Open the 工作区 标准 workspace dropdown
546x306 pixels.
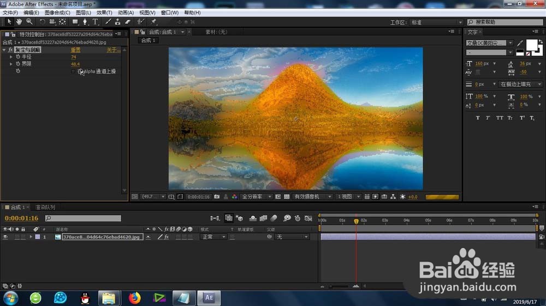pyautogui.click(x=436, y=22)
